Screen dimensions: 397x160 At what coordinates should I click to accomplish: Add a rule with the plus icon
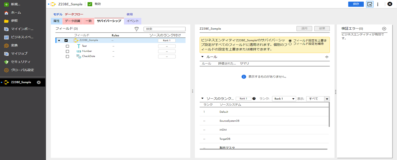point(327,57)
